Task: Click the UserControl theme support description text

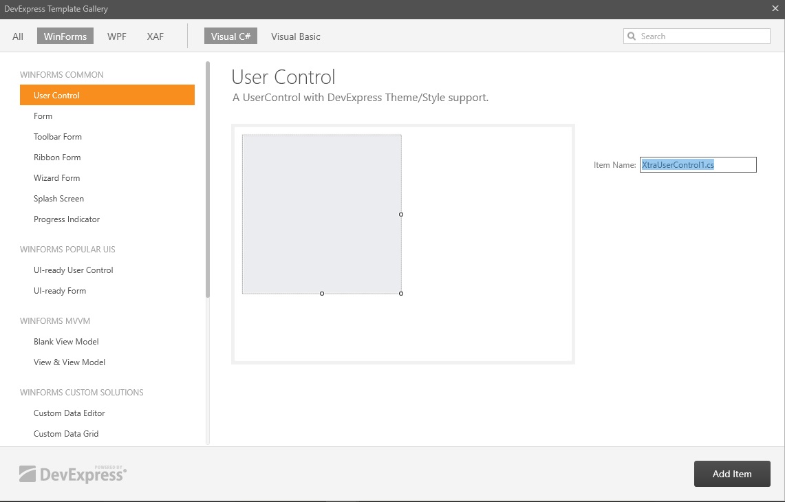Action: point(361,98)
